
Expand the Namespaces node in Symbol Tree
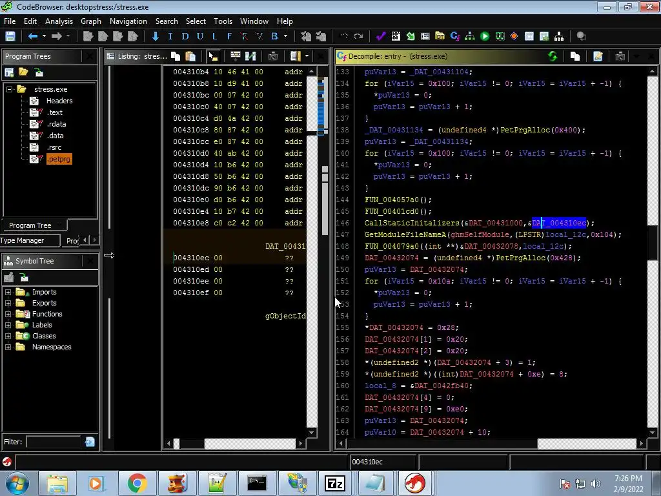[8, 347]
